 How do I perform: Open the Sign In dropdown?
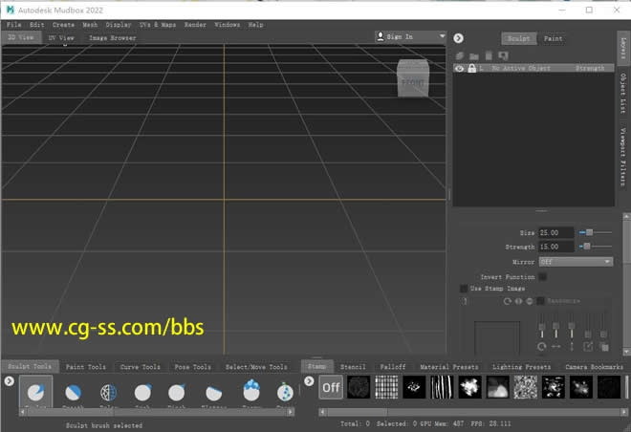[x=411, y=36]
